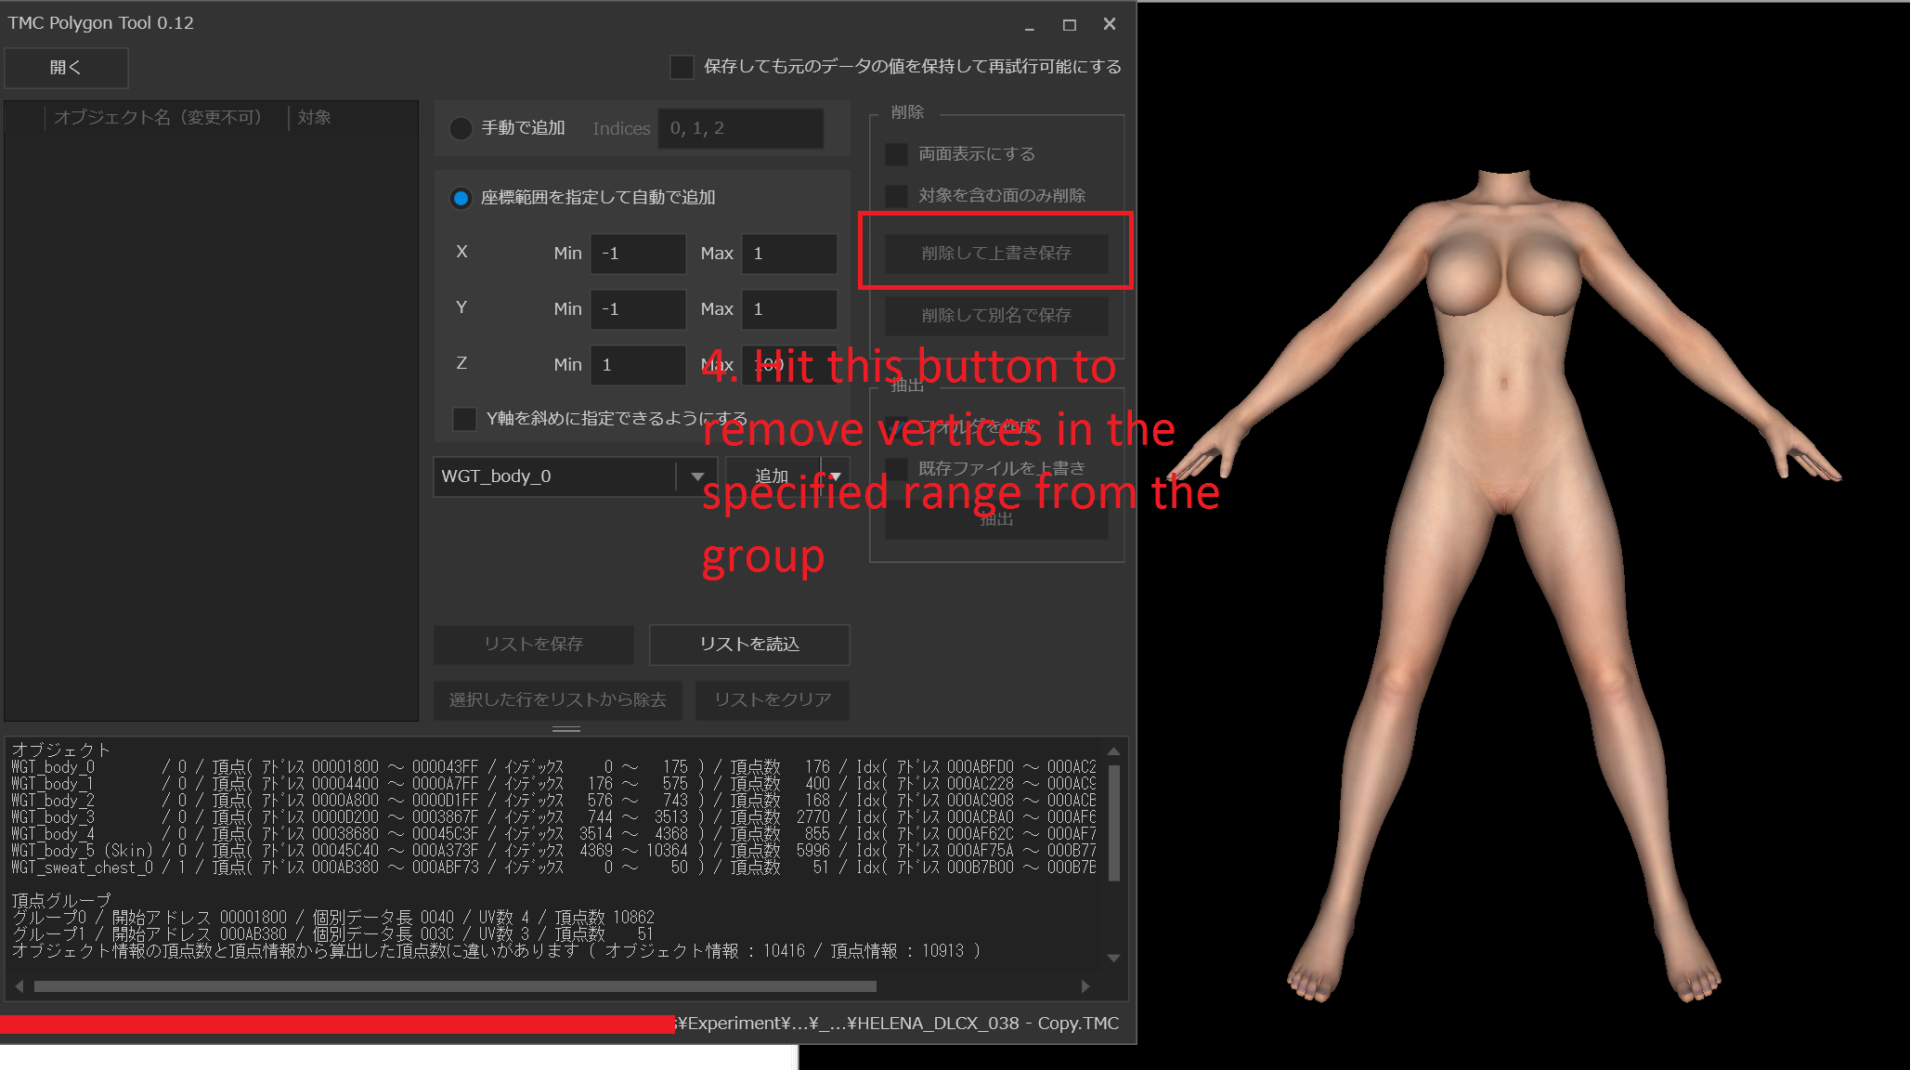Toggle the 両面表示にする checkbox
The height and width of the screenshot is (1070, 1910).
coord(896,154)
